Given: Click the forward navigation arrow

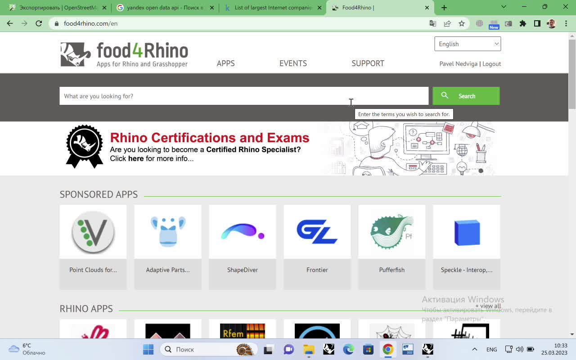Looking at the screenshot, I should coord(24,23).
